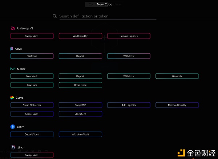Choose Maker Oasis Trade
The image size is (218, 159).
pos(80,85)
